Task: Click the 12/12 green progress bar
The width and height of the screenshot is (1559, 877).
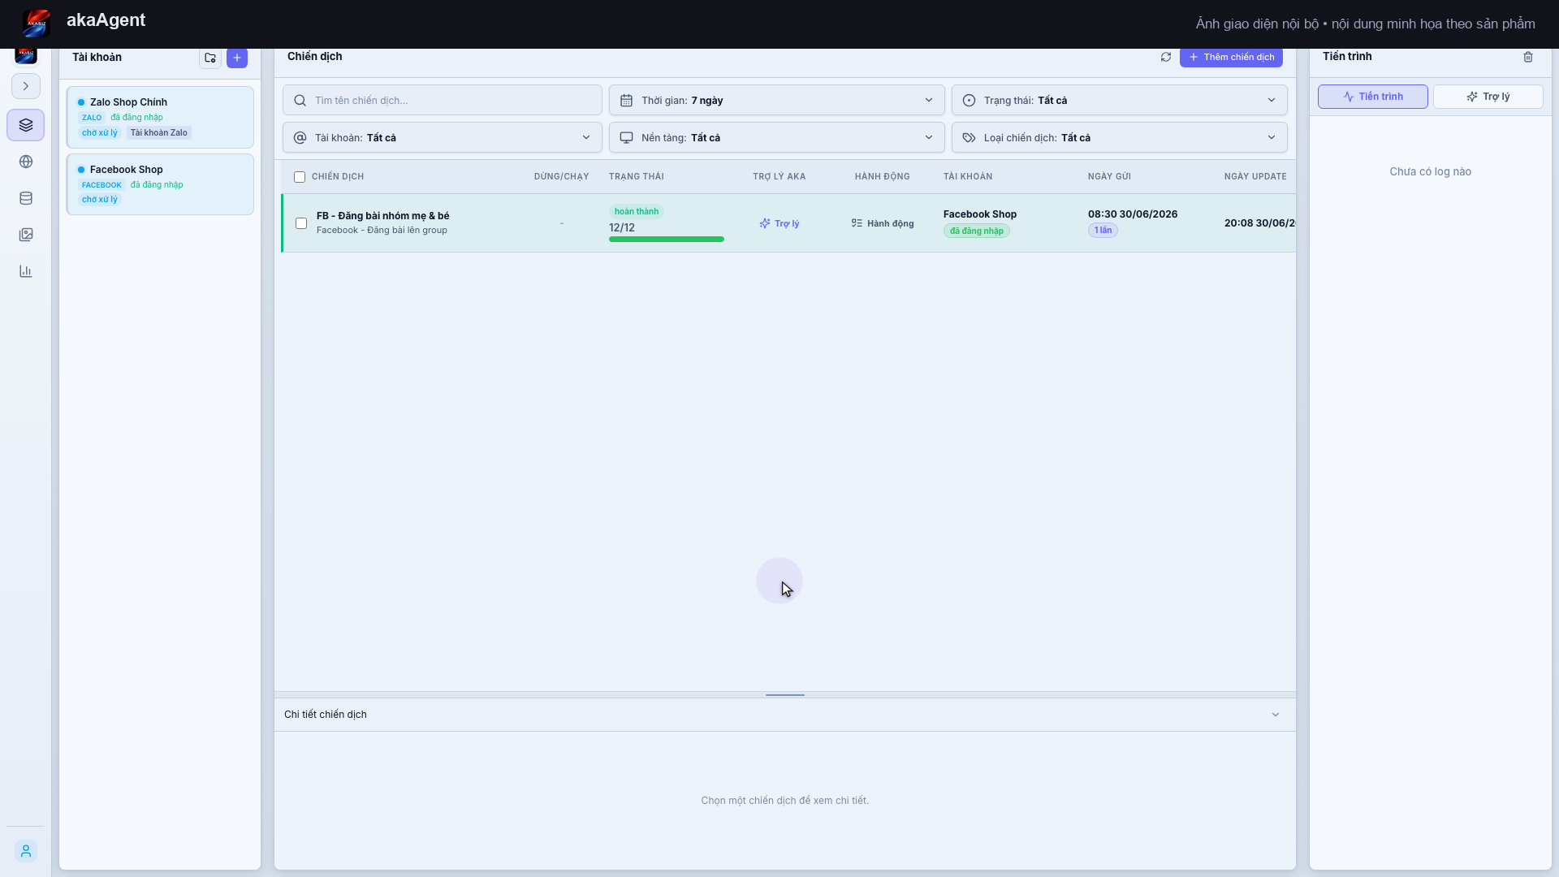Action: [x=666, y=240]
